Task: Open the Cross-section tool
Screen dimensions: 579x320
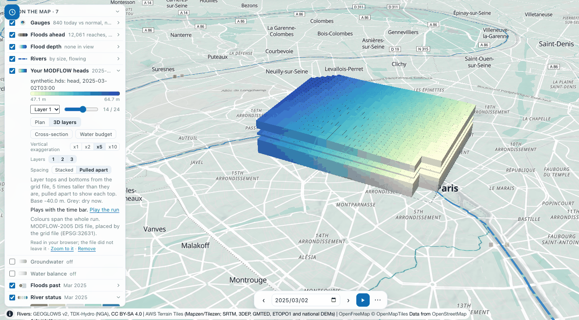Action: pyautogui.click(x=51, y=134)
